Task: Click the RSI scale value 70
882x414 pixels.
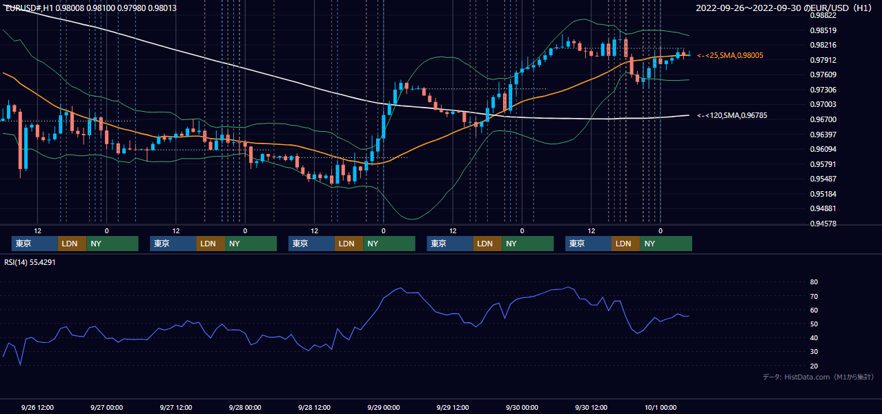Action: (814, 296)
